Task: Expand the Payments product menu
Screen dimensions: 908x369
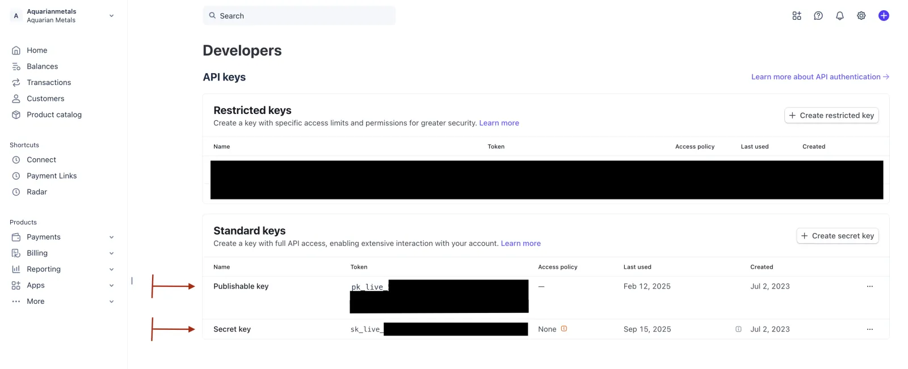Action: 111,237
